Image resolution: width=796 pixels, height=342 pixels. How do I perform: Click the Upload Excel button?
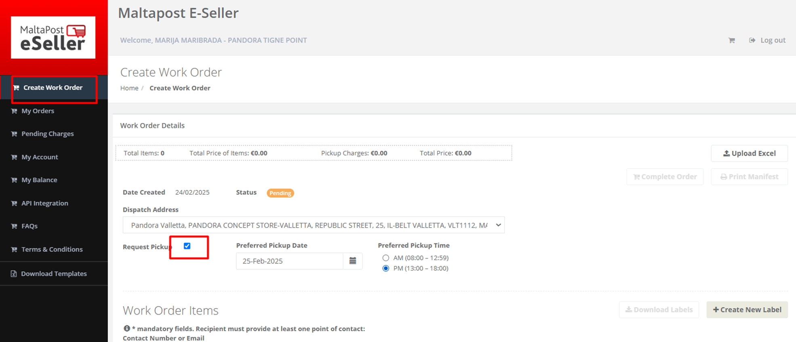point(750,153)
